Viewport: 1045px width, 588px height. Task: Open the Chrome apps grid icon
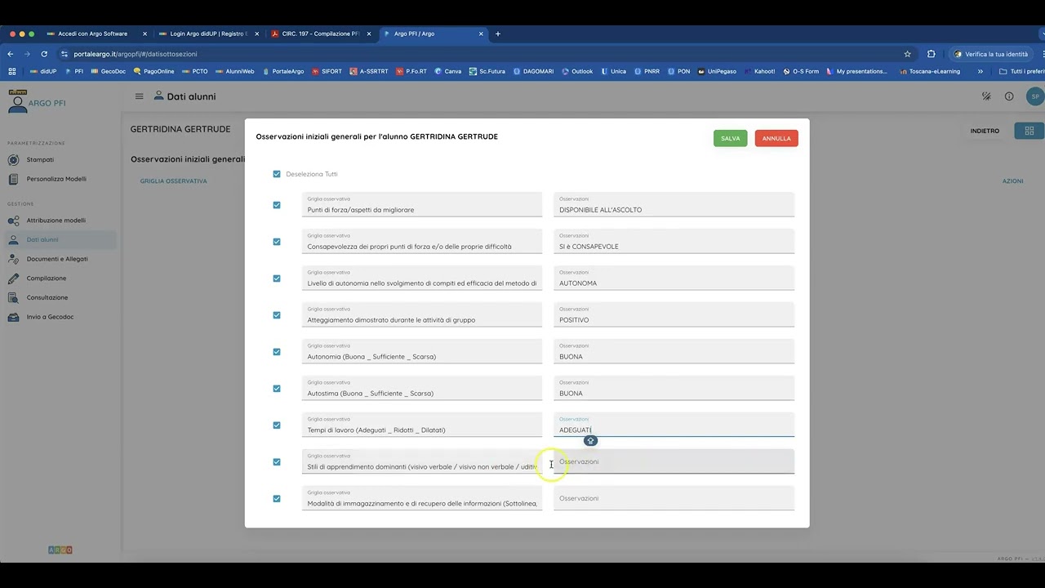pos(11,71)
